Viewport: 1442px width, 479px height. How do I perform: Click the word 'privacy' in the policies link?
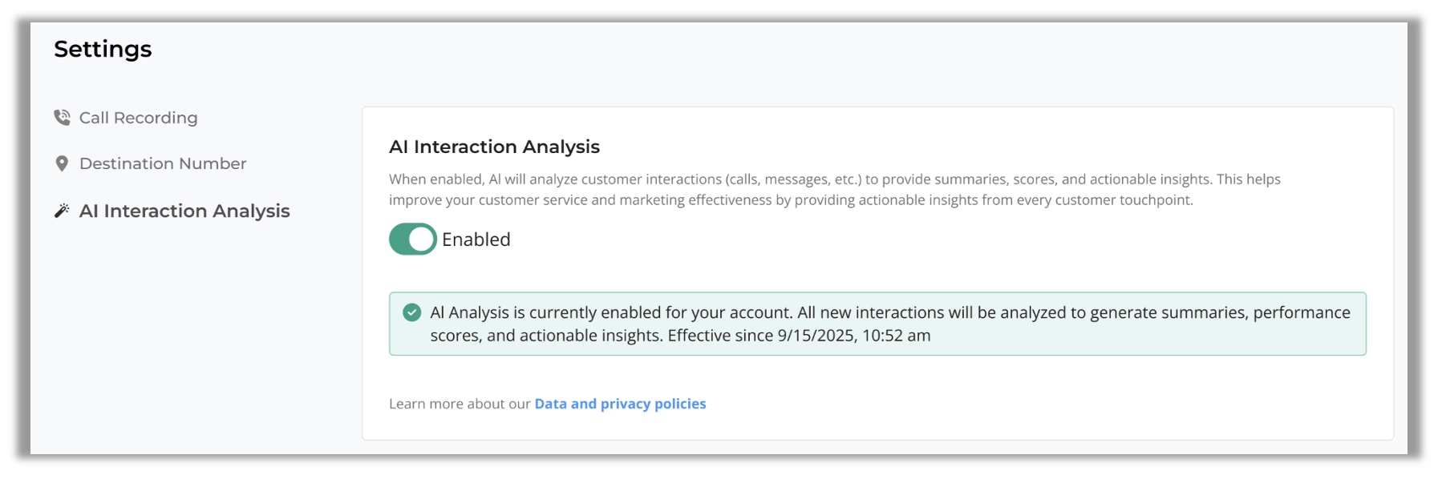click(x=626, y=404)
